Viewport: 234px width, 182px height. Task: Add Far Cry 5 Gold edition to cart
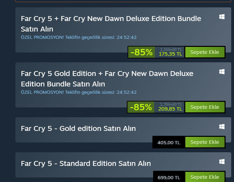tap(205, 142)
